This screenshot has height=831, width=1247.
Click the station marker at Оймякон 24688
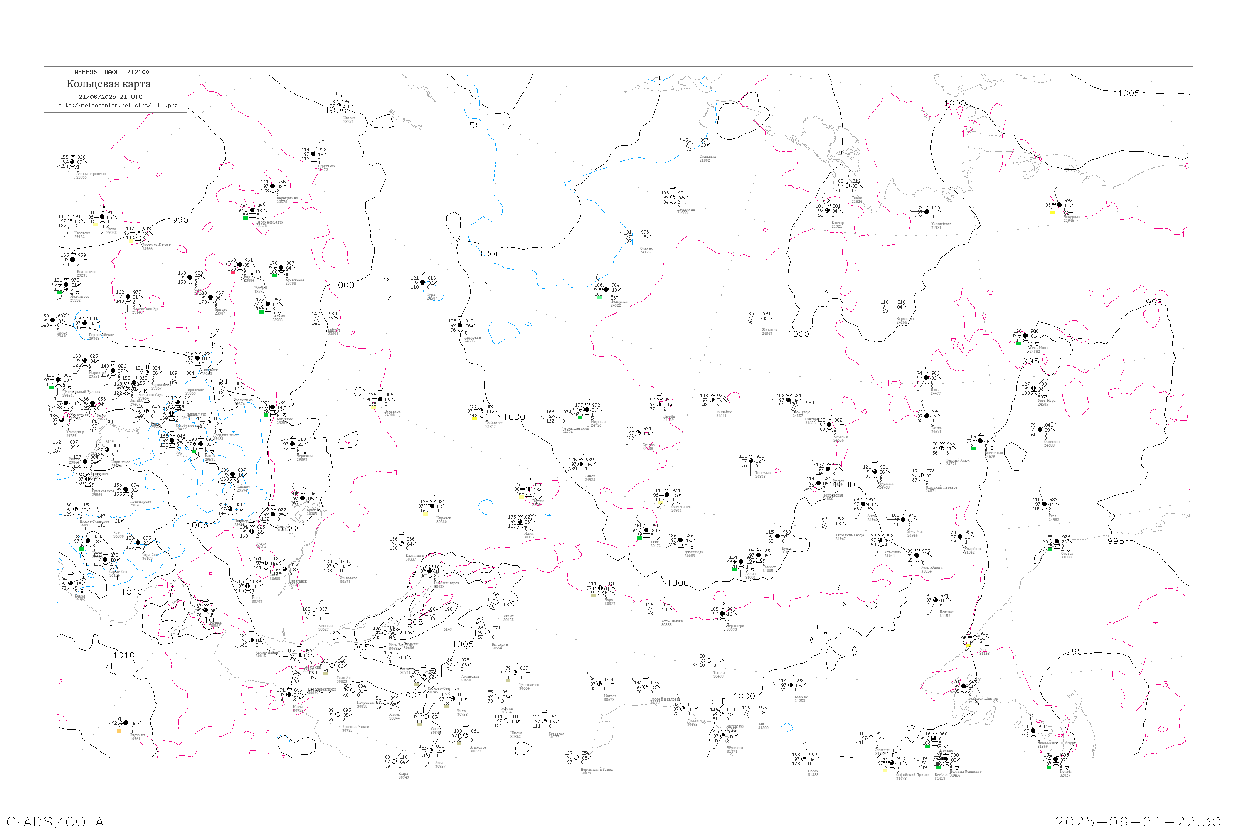(x=1040, y=430)
